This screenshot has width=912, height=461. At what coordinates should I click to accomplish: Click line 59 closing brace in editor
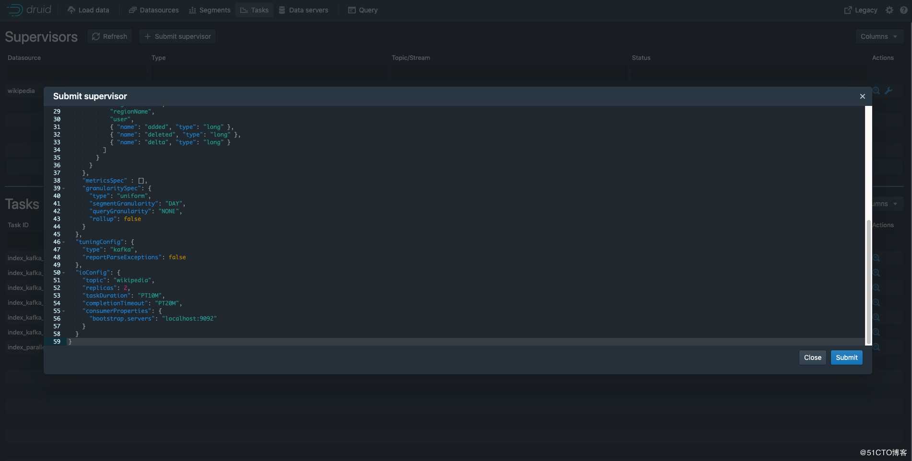pyautogui.click(x=70, y=342)
